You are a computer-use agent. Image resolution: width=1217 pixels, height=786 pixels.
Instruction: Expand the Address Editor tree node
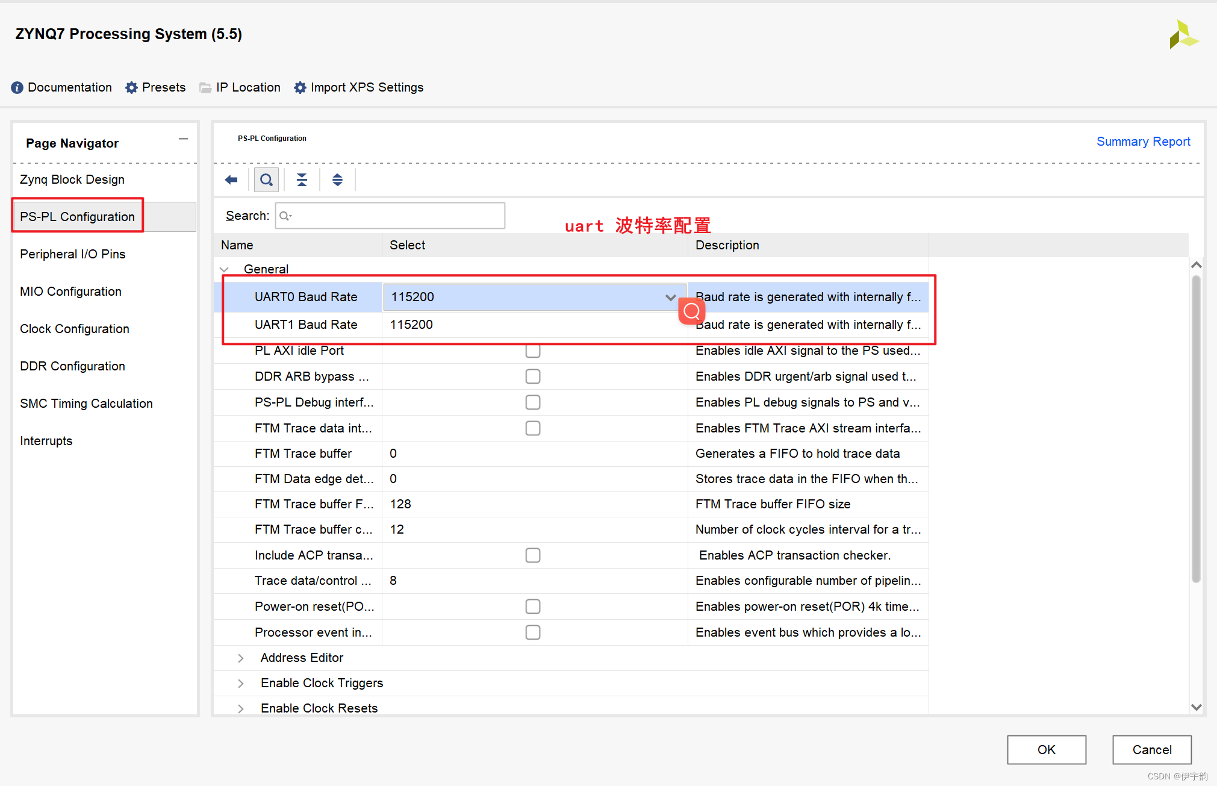240,658
